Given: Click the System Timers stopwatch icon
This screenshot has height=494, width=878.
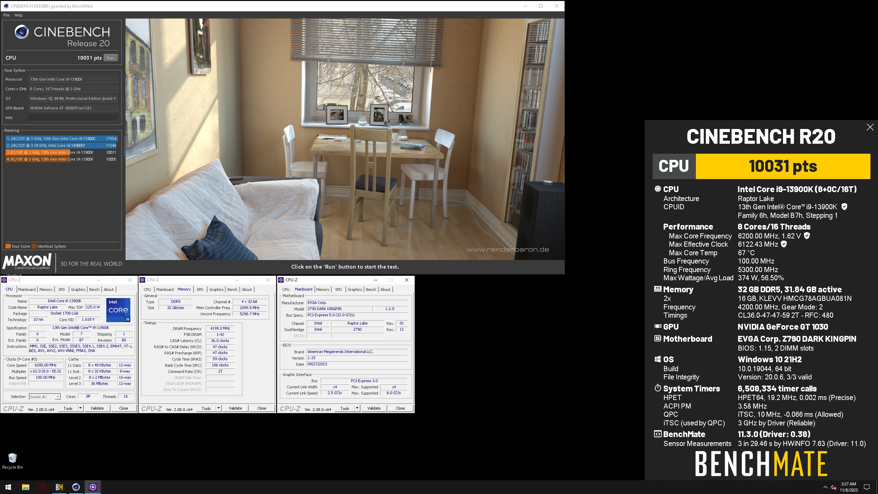Looking at the screenshot, I should pyautogui.click(x=657, y=388).
